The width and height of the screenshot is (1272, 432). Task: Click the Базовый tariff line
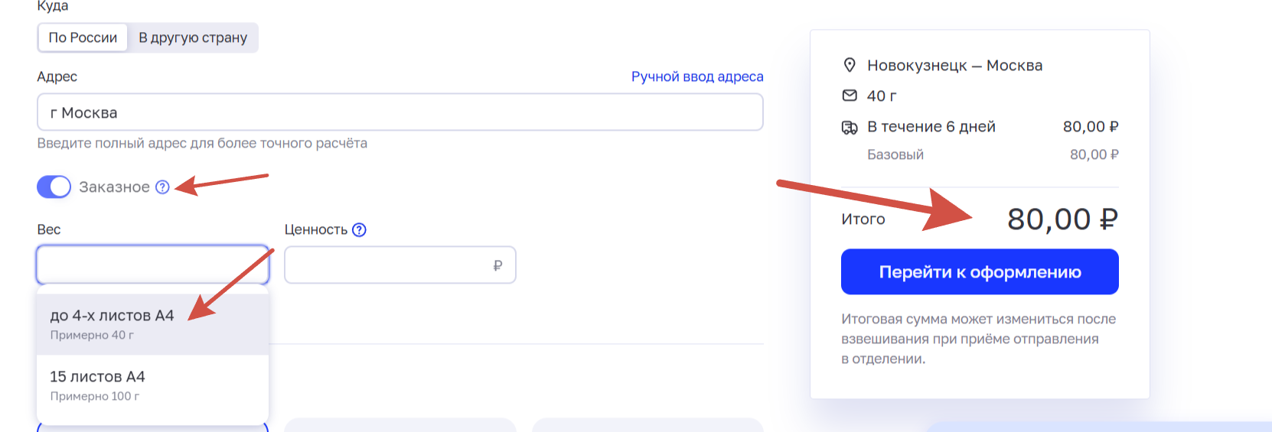click(895, 154)
